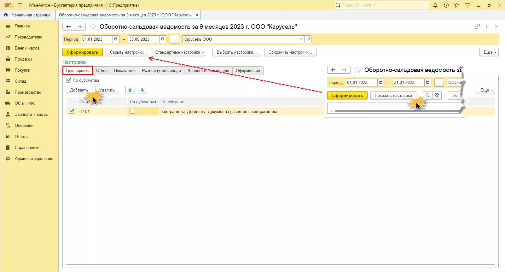
Task: Get the link to this report
Action: click(x=477, y=27)
